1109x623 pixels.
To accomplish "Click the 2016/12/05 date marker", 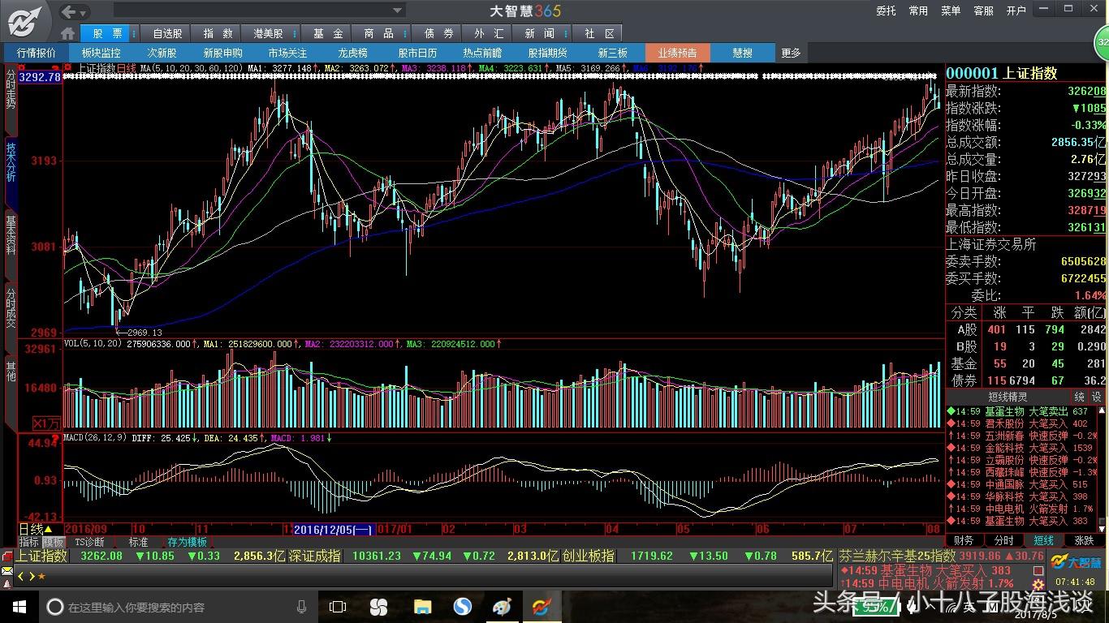I will 333,529.
